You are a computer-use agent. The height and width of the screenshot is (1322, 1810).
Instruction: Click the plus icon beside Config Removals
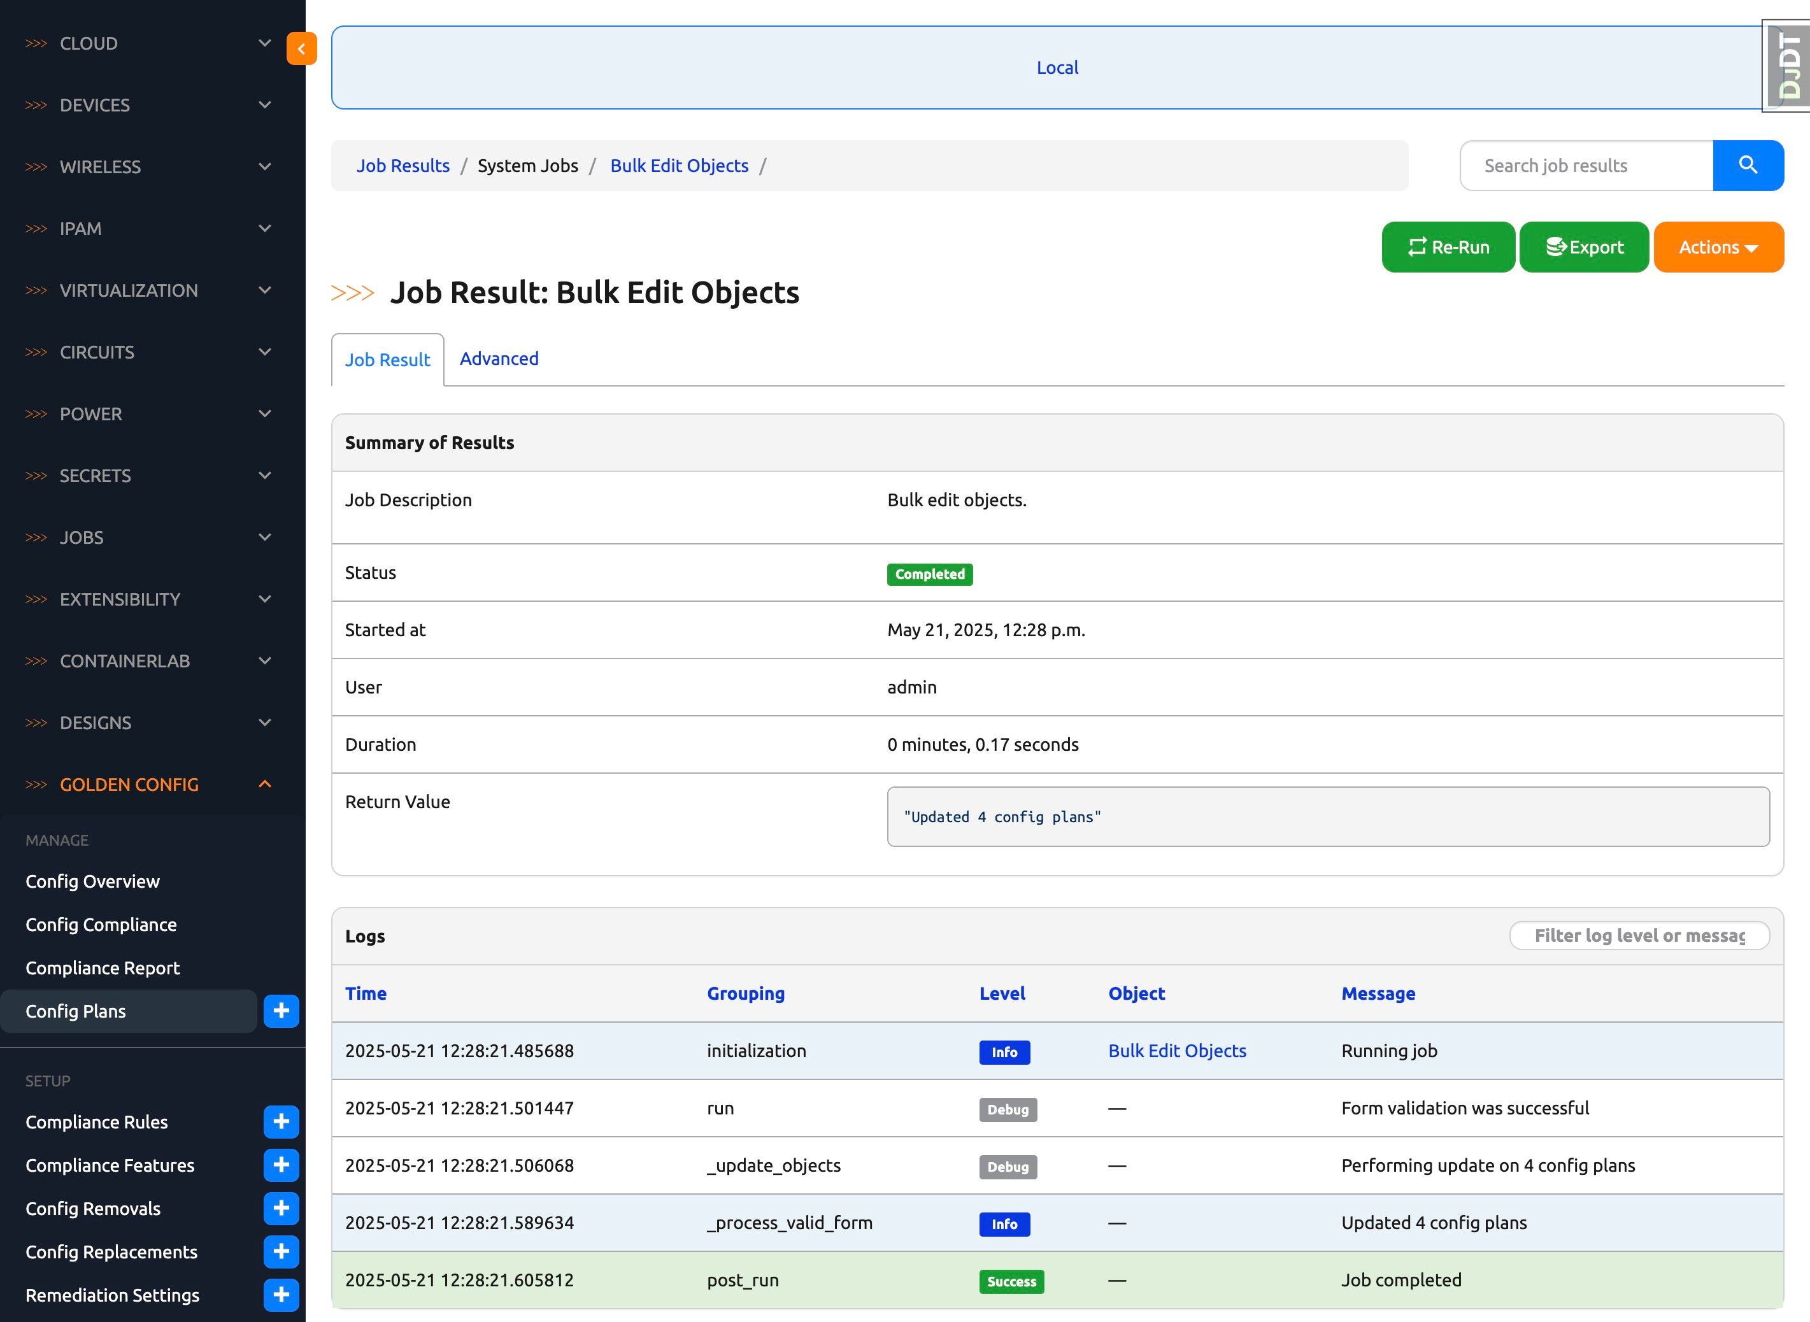point(281,1207)
